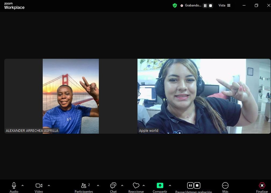Expand the chat options chevron

tap(122, 185)
